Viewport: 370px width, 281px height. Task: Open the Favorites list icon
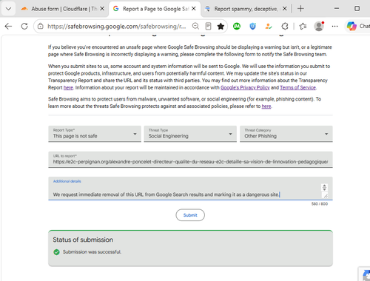click(303, 26)
